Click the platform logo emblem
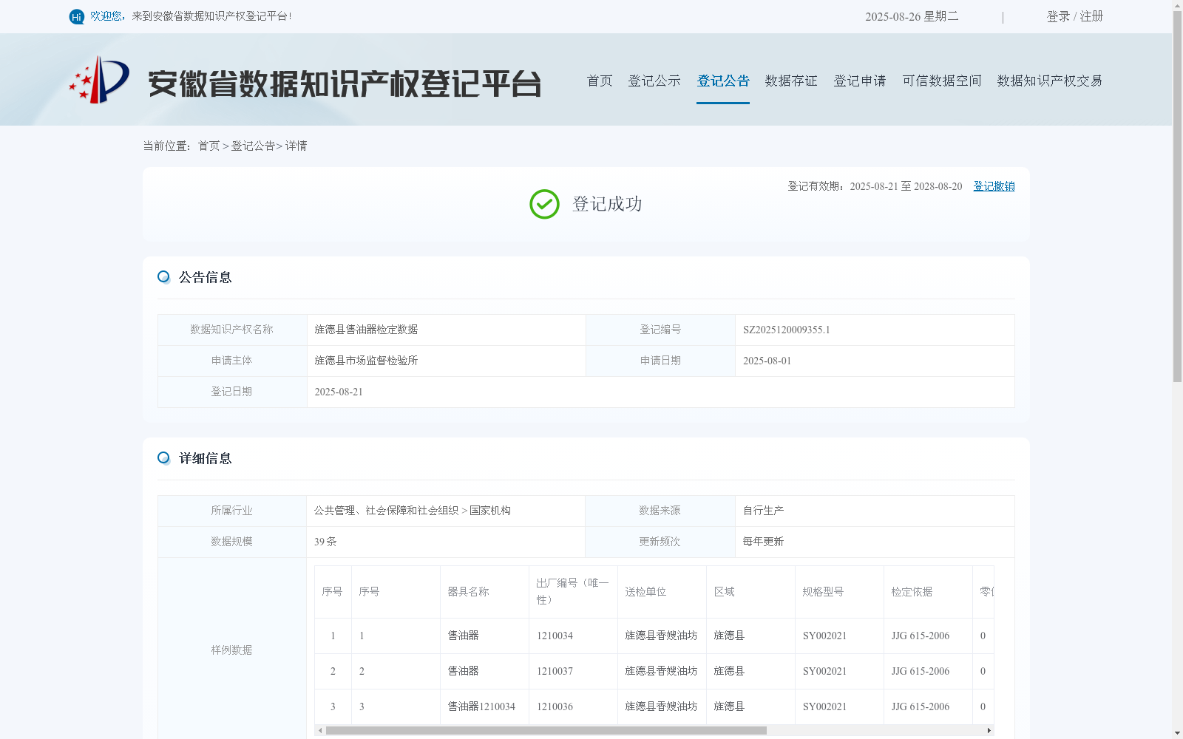 pyautogui.click(x=99, y=80)
